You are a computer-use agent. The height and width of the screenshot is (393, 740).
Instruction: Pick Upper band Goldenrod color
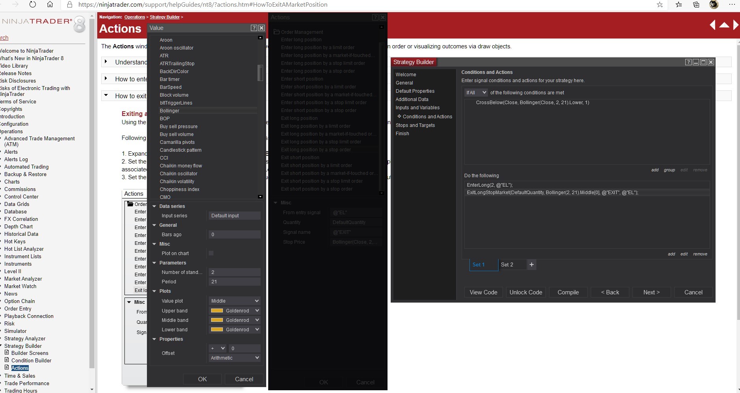[x=234, y=310]
